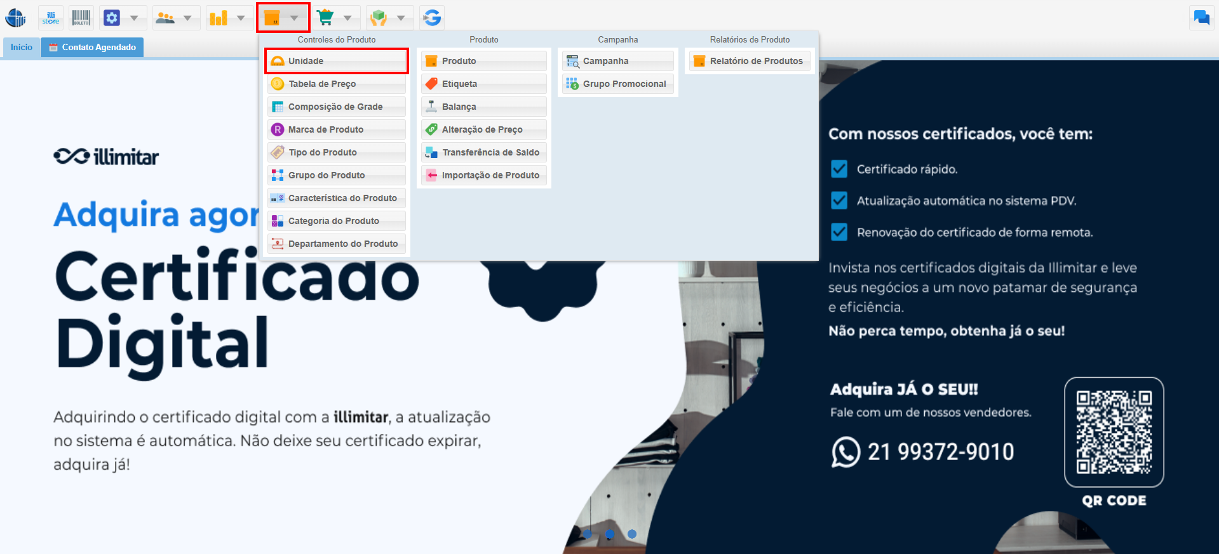Toggle the Atualização automática checkbox

[x=839, y=201]
